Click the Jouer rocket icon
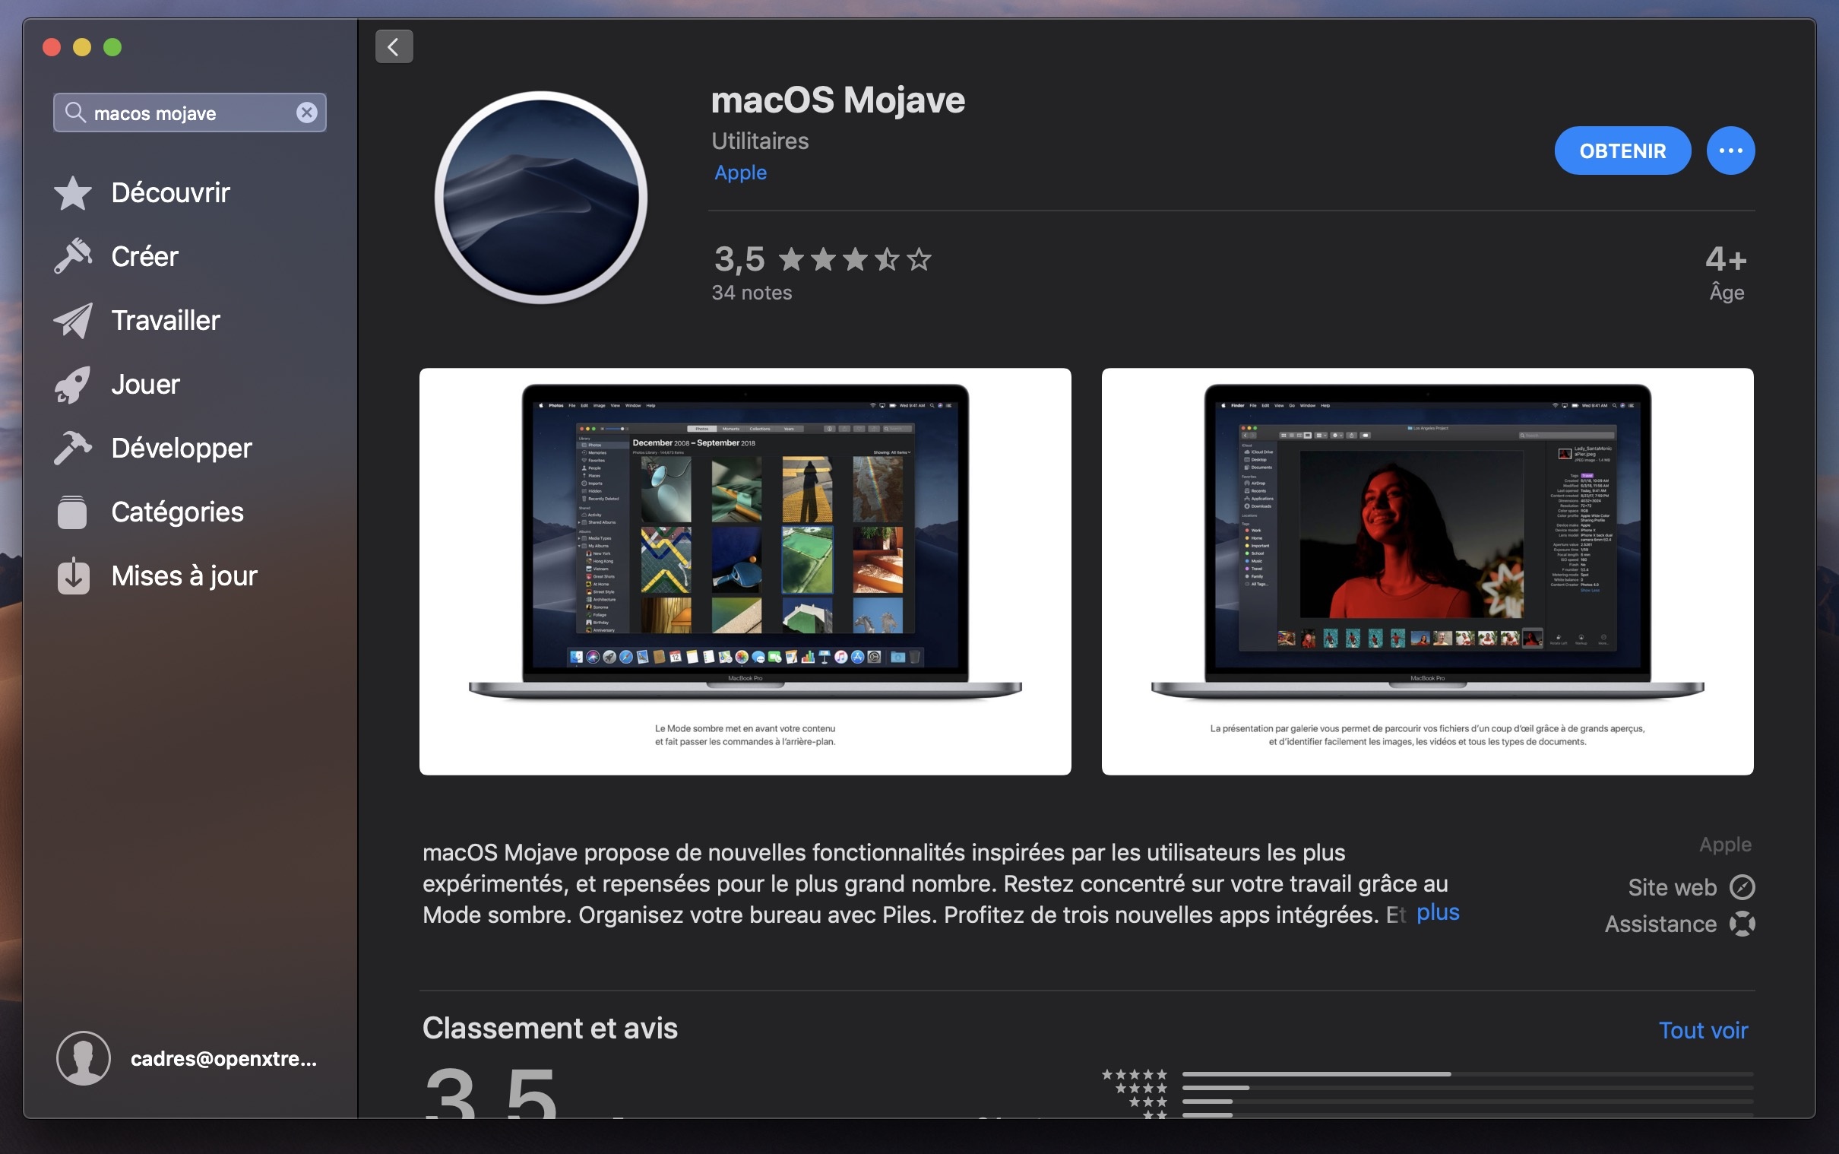This screenshot has height=1154, width=1839. (73, 385)
